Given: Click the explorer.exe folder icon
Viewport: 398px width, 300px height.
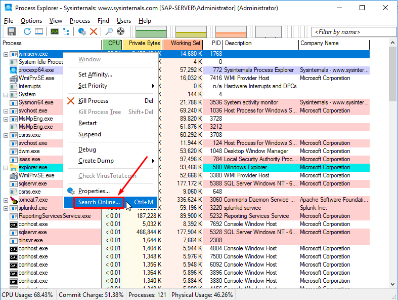Looking at the screenshot, I should point(13,167).
